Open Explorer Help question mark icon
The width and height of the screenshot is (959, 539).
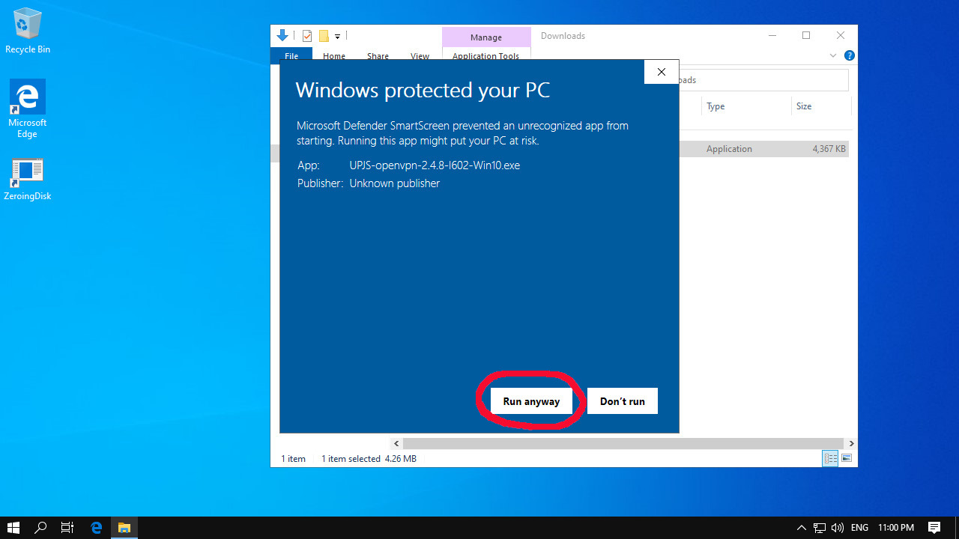coord(850,55)
